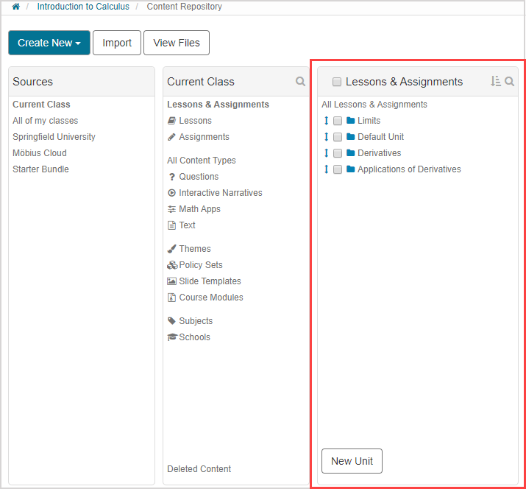Click the Import button

pos(117,43)
